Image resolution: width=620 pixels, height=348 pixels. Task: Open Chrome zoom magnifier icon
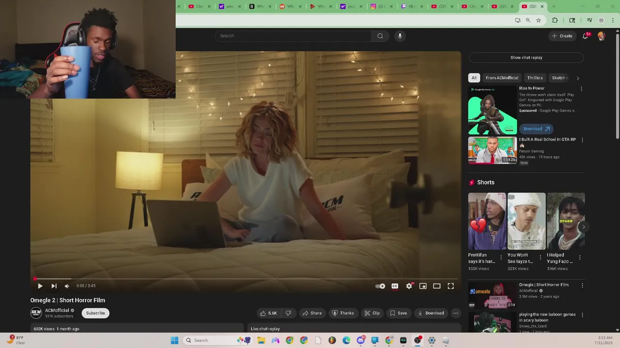528,20
